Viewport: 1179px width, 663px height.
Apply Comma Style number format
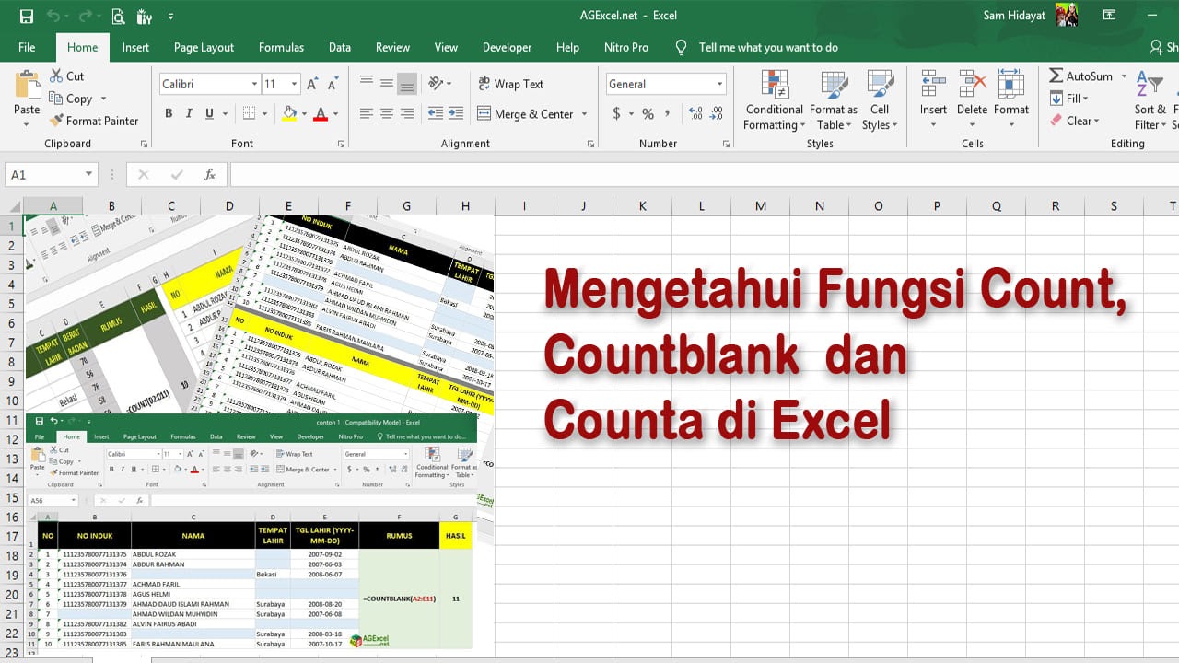668,113
